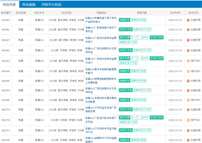Open complaint 极氪001车辆改款未通知增加多项配置
The width and height of the screenshot is (202, 143).
click(x=101, y=100)
